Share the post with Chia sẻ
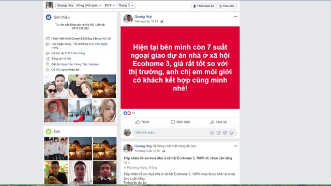This screenshot has width=331, height=186. pos(218,122)
